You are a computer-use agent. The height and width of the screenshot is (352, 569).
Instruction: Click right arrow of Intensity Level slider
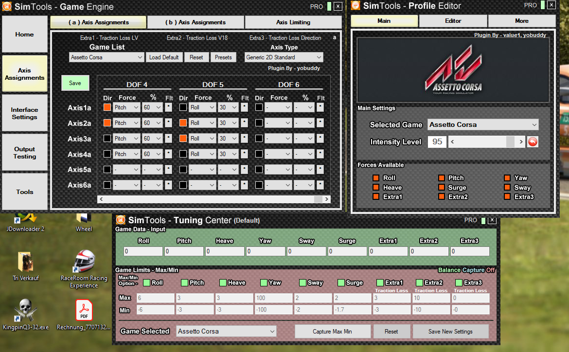click(521, 142)
